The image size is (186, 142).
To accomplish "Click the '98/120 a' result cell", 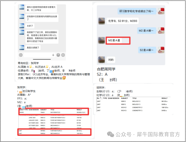I will [x=165, y=101].
